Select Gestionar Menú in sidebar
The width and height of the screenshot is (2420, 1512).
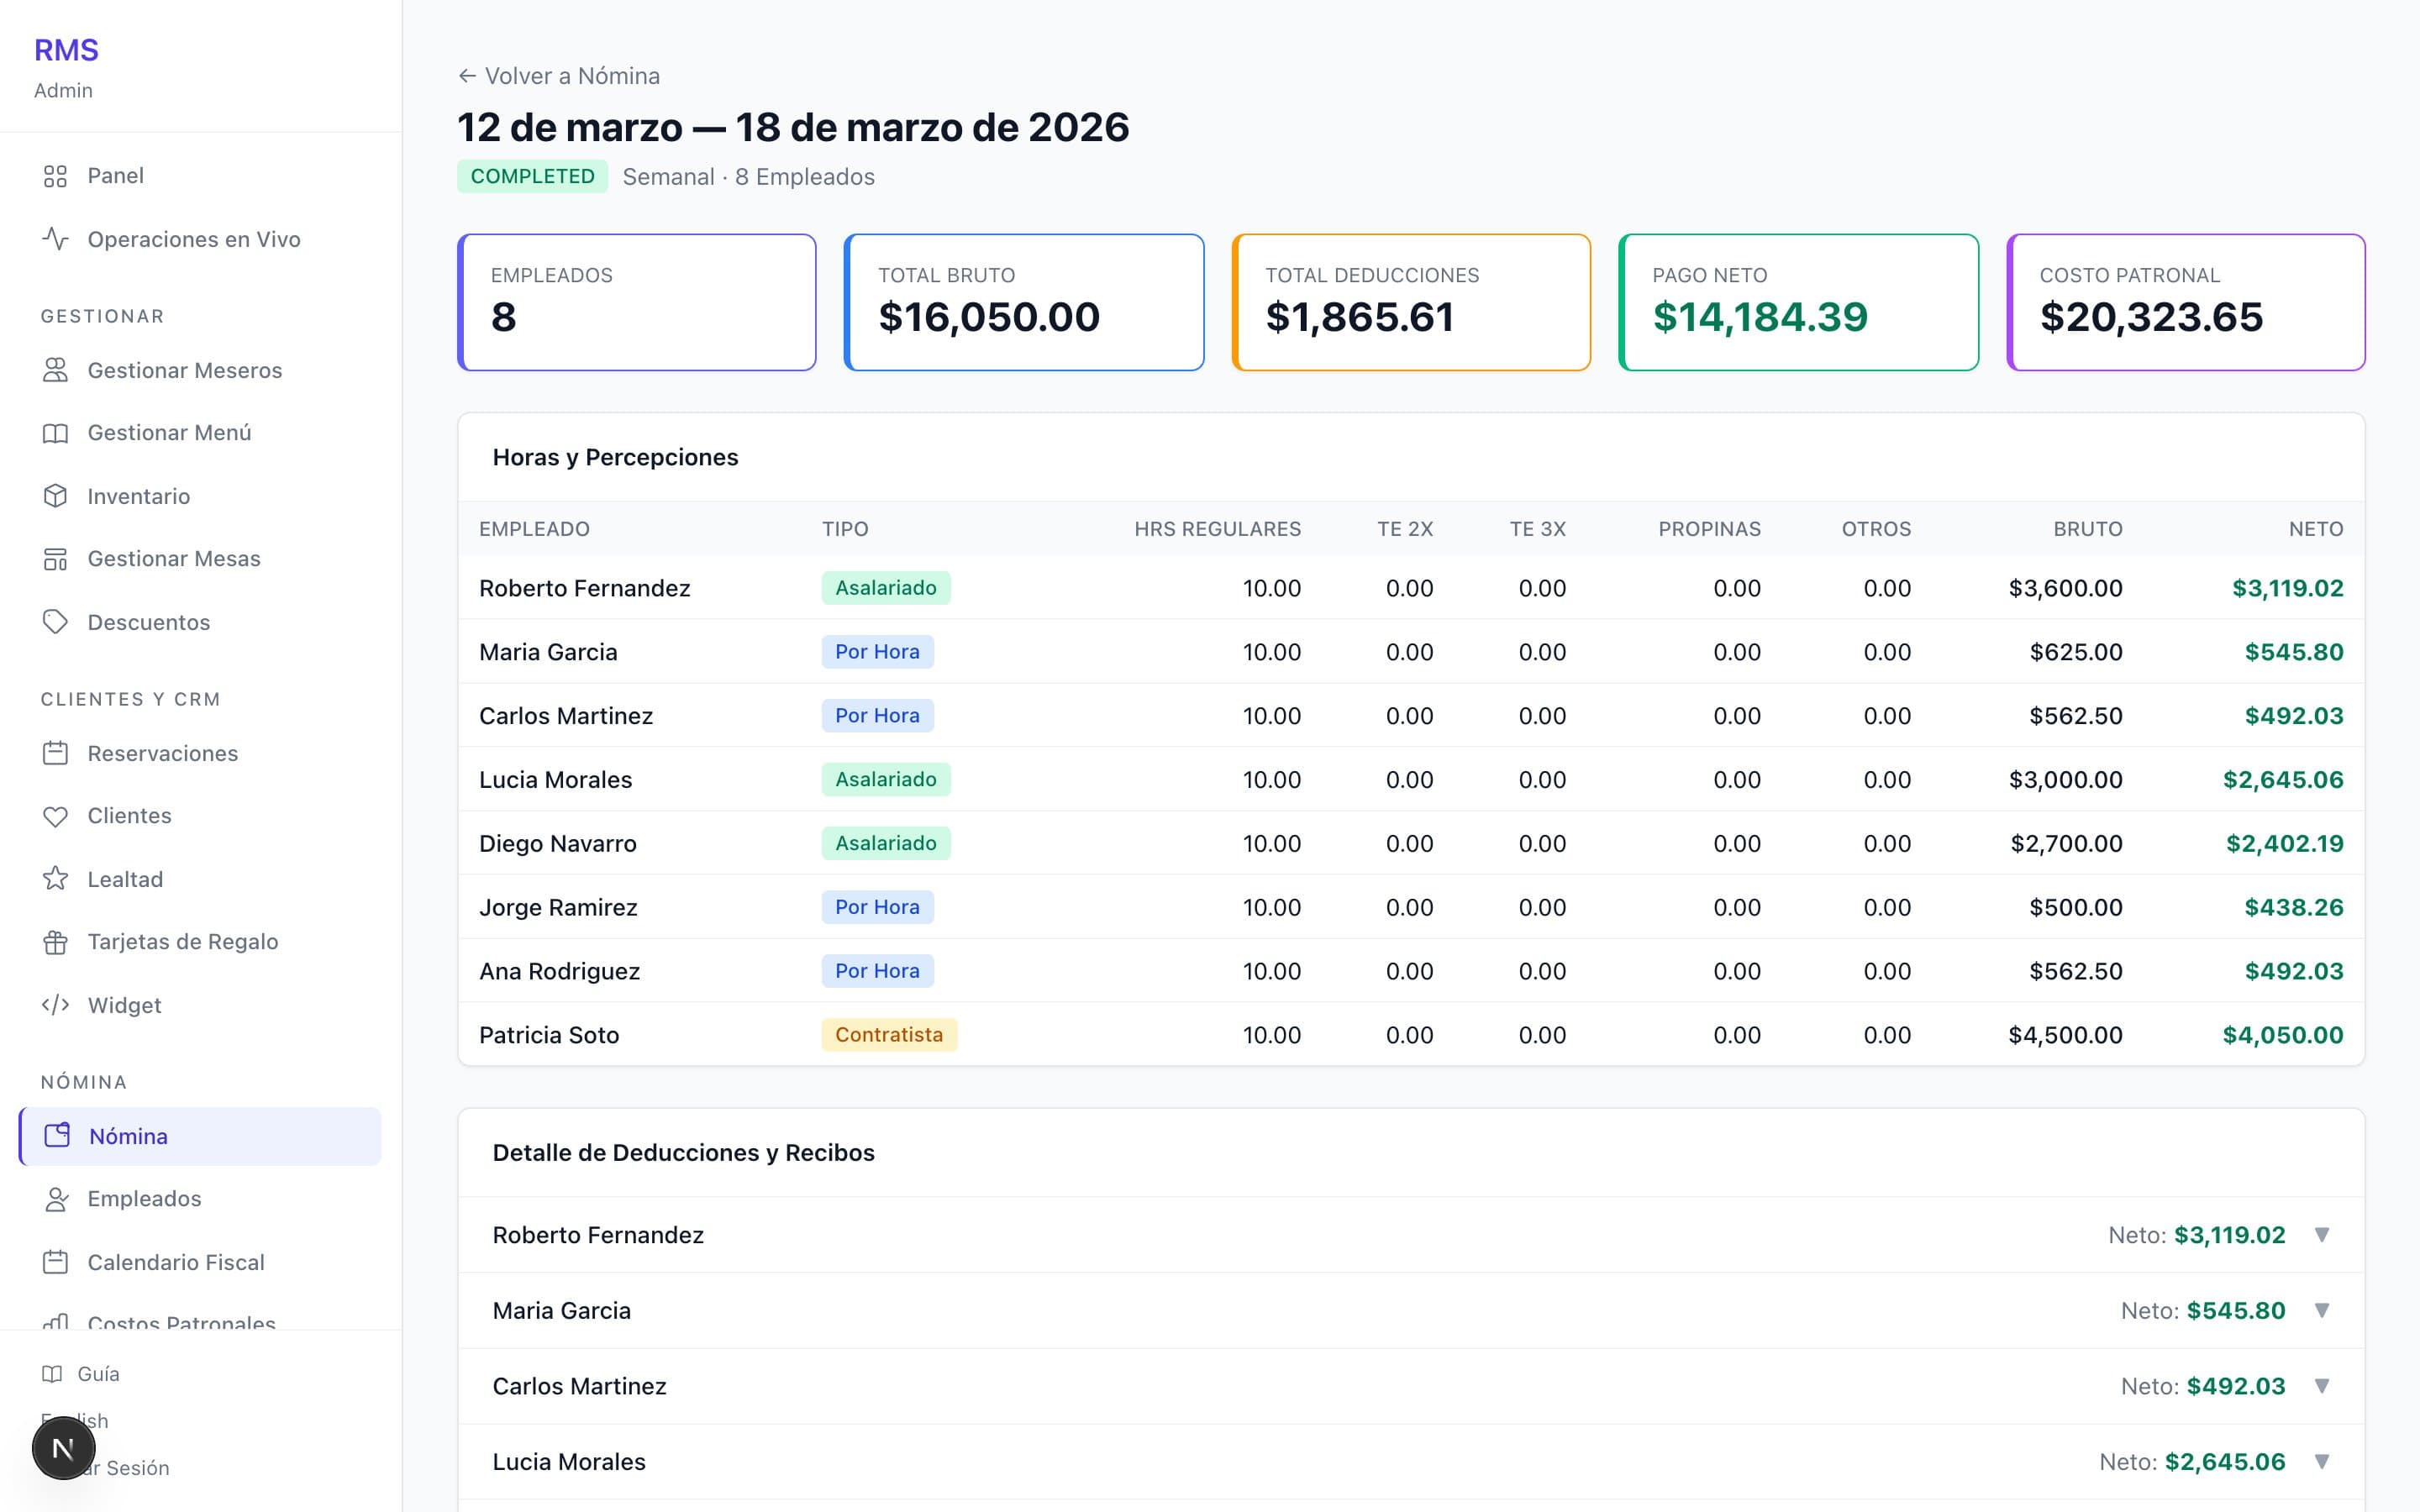point(200,433)
